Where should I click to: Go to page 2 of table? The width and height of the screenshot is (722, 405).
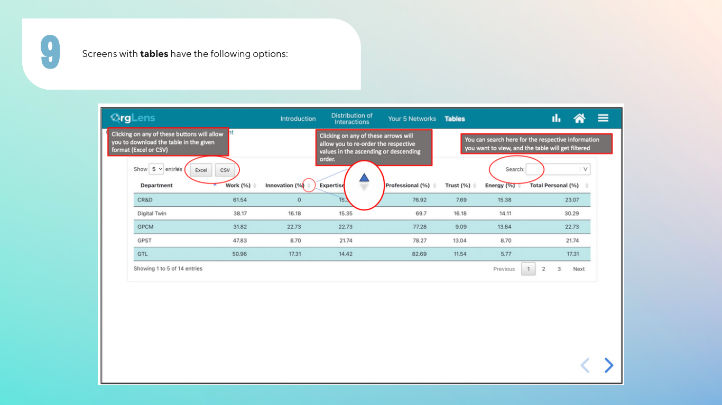(543, 269)
